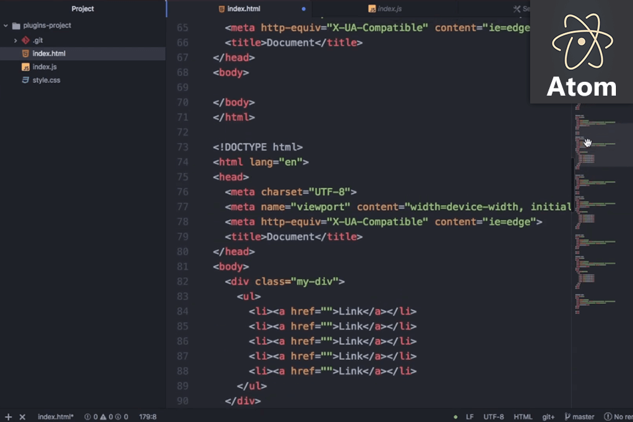Switch to the index.js editor tab
The height and width of the screenshot is (422, 633).
(384, 9)
